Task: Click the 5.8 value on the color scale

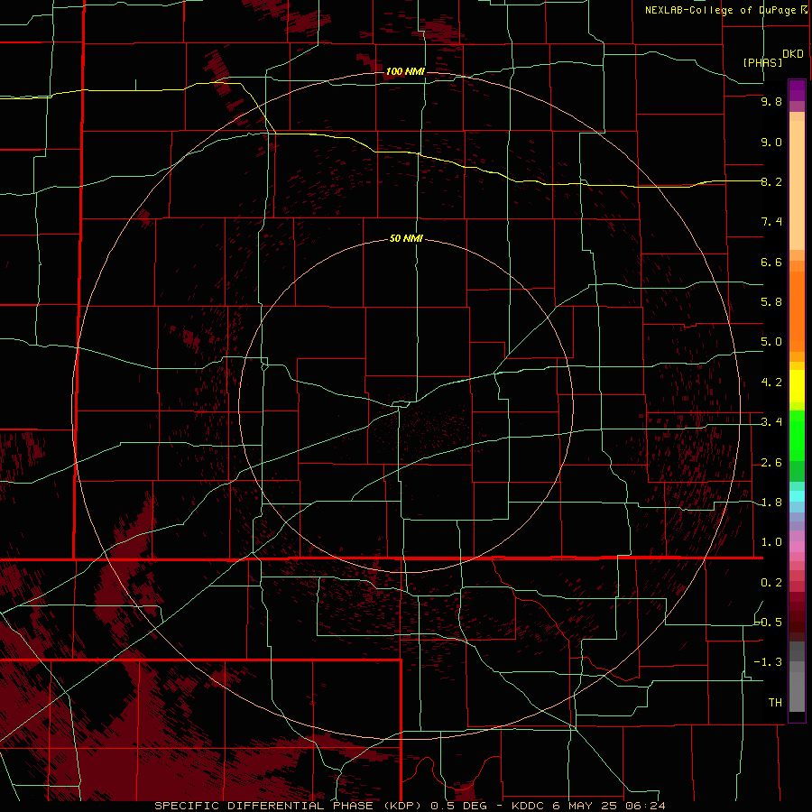Action: click(x=771, y=302)
